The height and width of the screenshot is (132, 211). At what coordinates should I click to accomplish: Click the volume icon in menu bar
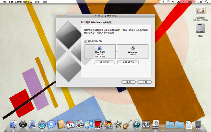click(x=173, y=2)
